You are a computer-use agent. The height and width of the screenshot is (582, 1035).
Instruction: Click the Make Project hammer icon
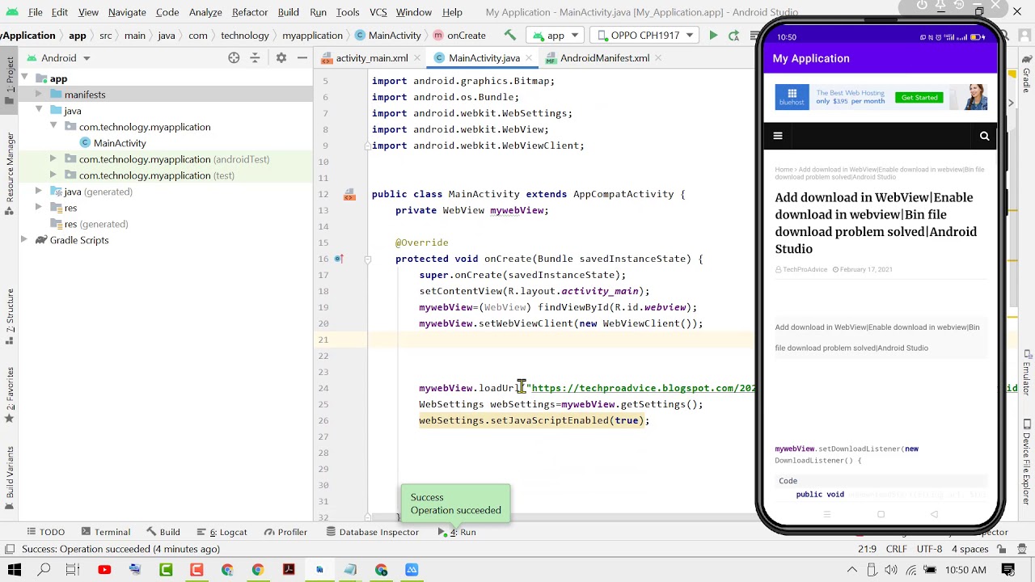pyautogui.click(x=509, y=36)
